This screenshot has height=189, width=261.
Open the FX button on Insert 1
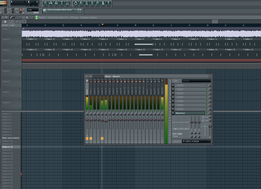point(91,138)
